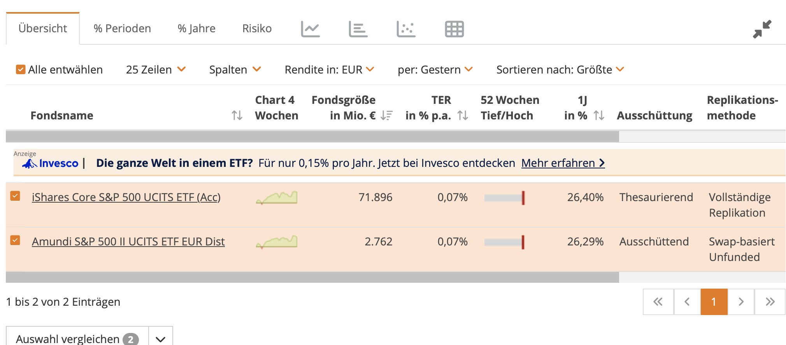Image resolution: width=786 pixels, height=345 pixels.
Task: Sort by TER column arrows
Action: click(463, 116)
